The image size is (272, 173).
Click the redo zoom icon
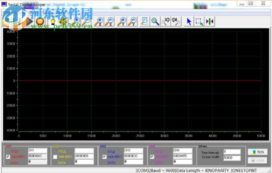point(176,22)
